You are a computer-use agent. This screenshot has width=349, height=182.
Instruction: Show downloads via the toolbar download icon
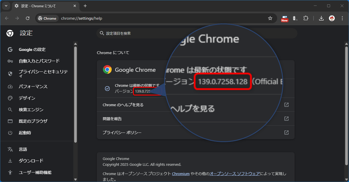pos(321,18)
